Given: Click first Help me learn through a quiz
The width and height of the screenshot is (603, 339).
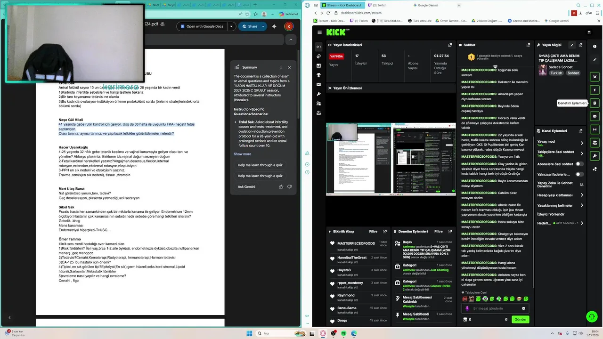Looking at the screenshot, I should [260, 165].
